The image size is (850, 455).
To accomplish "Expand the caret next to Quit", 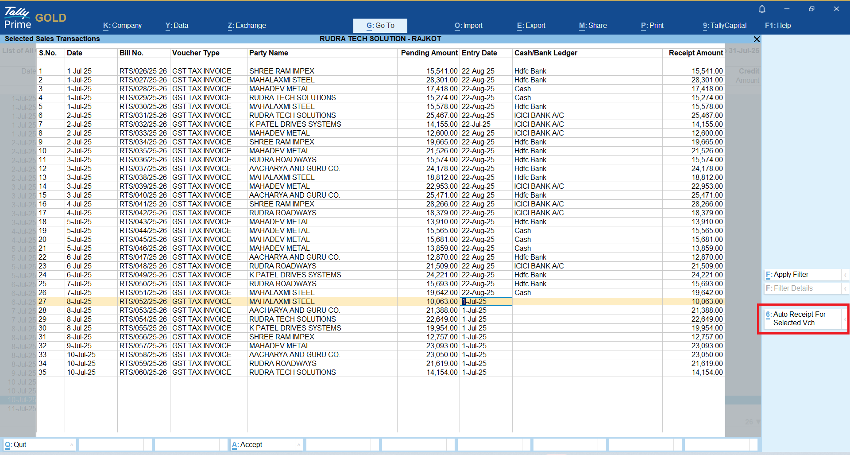I will point(72,444).
